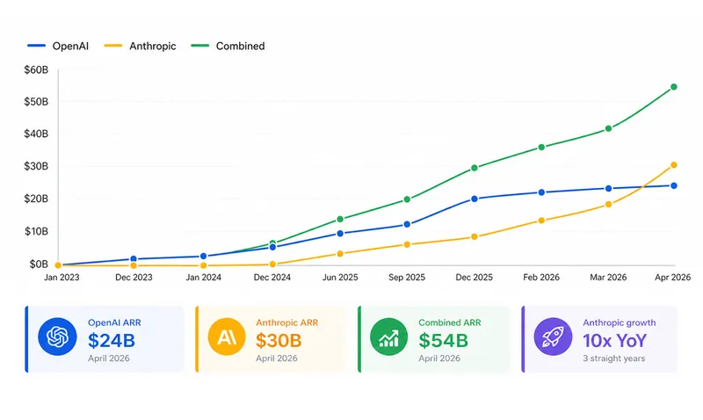This screenshot has width=703, height=420.
Task: Select OpenAI data point at Dec 2025
Action: coord(475,199)
